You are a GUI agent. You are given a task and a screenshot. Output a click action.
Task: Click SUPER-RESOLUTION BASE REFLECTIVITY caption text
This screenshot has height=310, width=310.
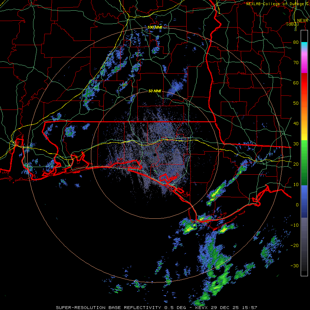tap(108, 308)
